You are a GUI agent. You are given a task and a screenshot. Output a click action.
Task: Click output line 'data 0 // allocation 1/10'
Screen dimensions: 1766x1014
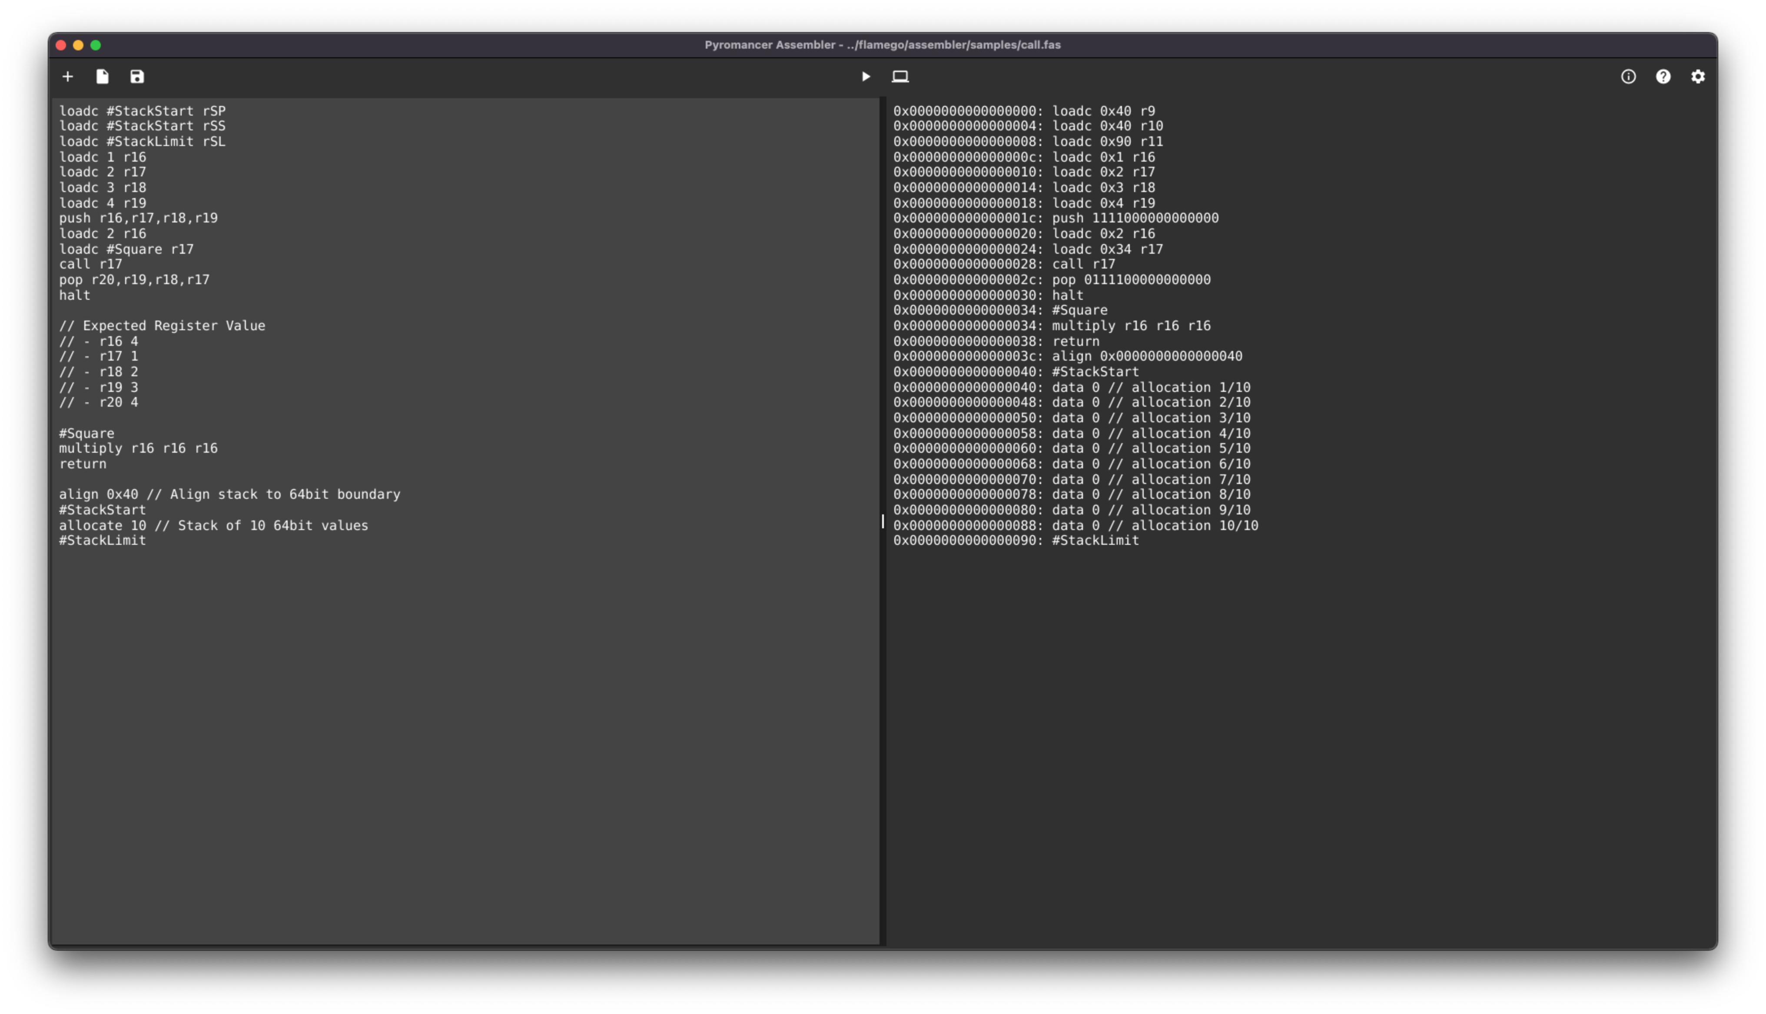1072,387
